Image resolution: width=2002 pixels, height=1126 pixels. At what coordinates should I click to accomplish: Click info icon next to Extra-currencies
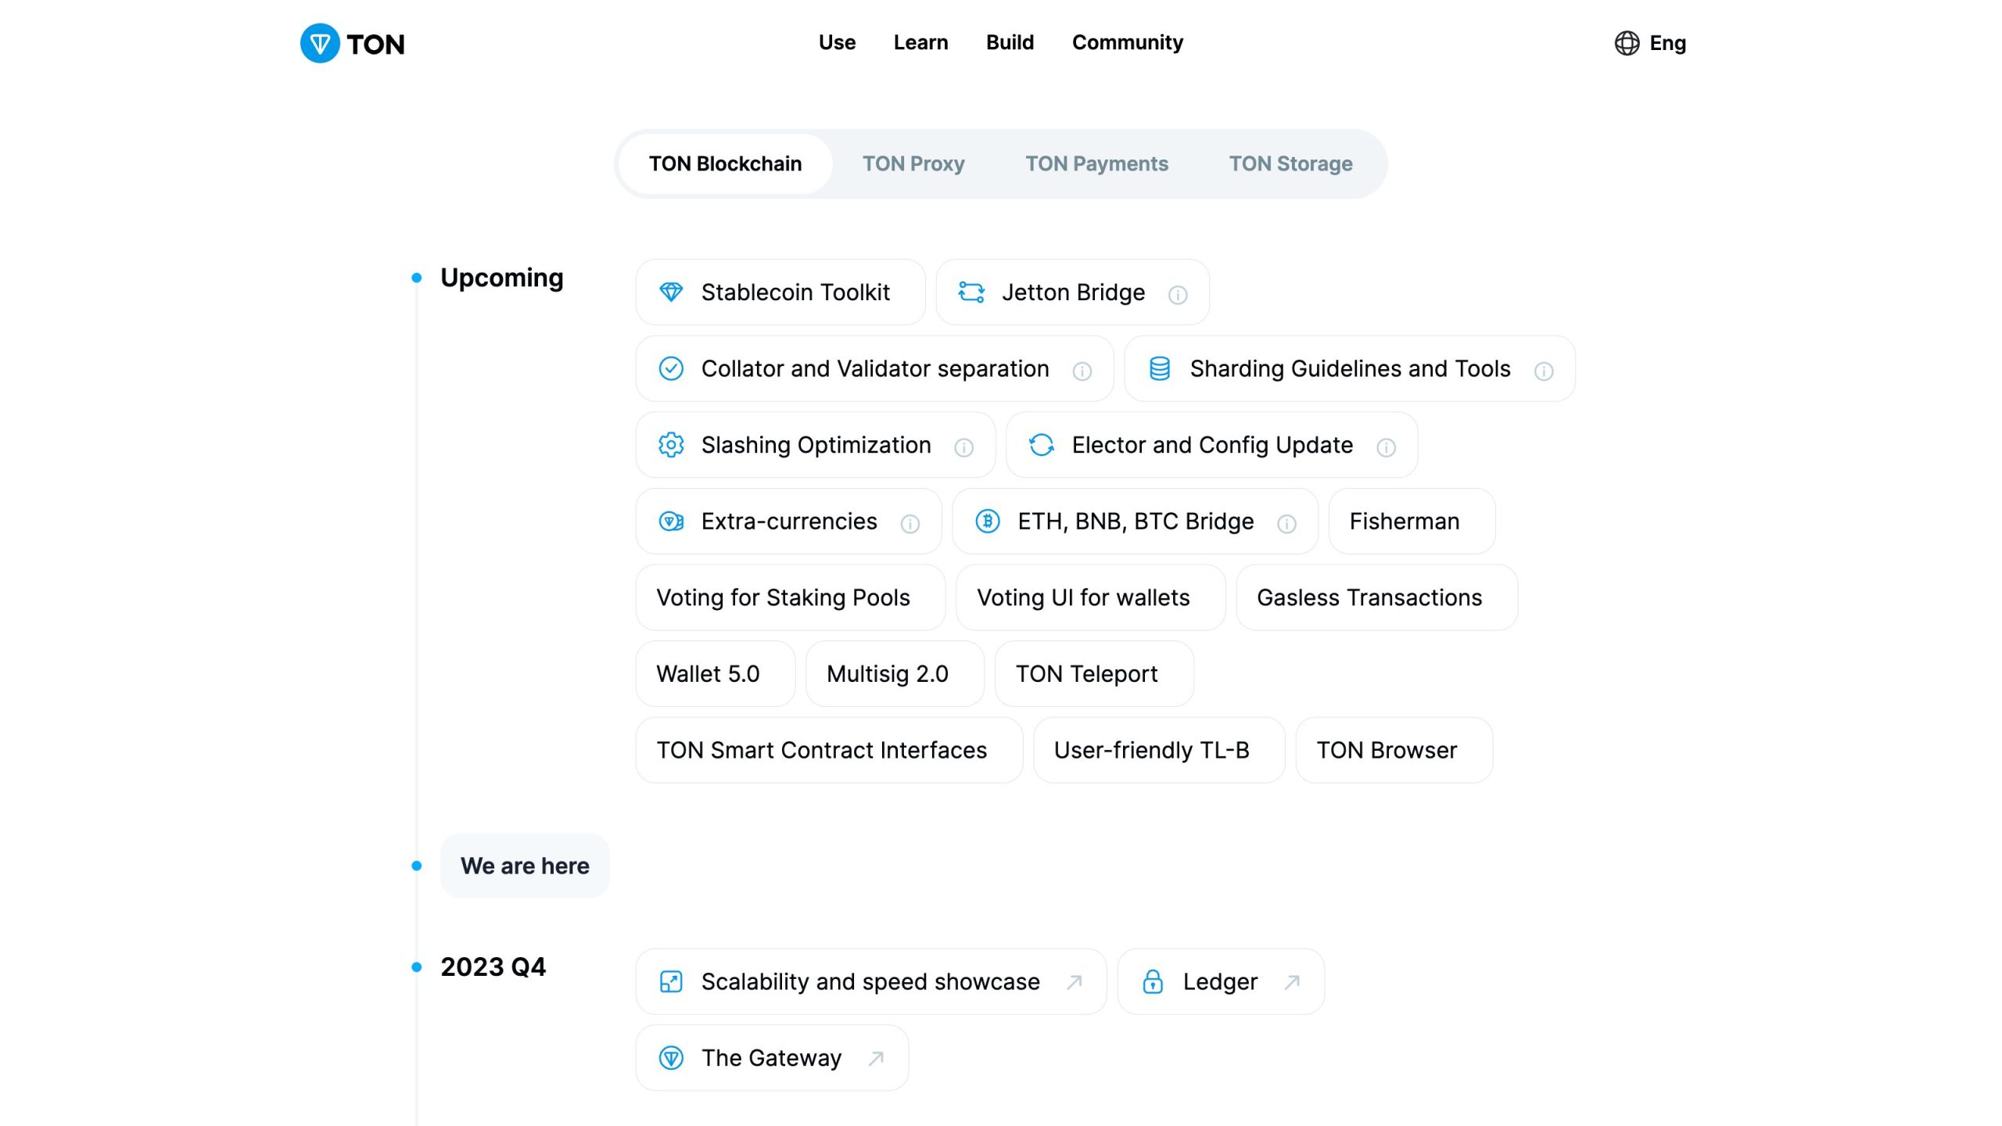point(910,524)
